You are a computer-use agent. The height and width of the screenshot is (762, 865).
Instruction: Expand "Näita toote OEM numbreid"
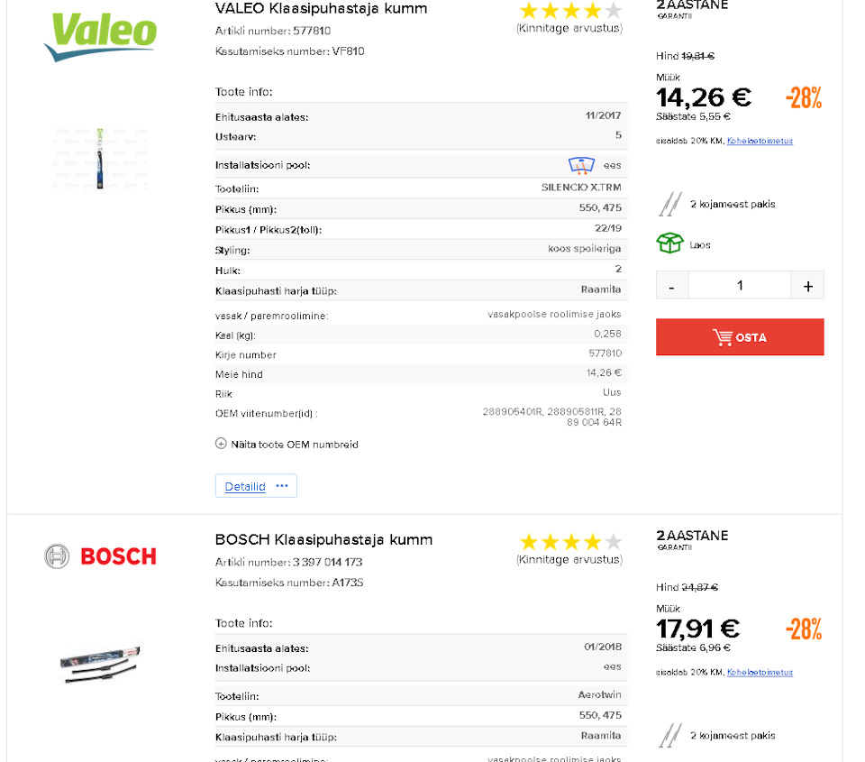294,445
